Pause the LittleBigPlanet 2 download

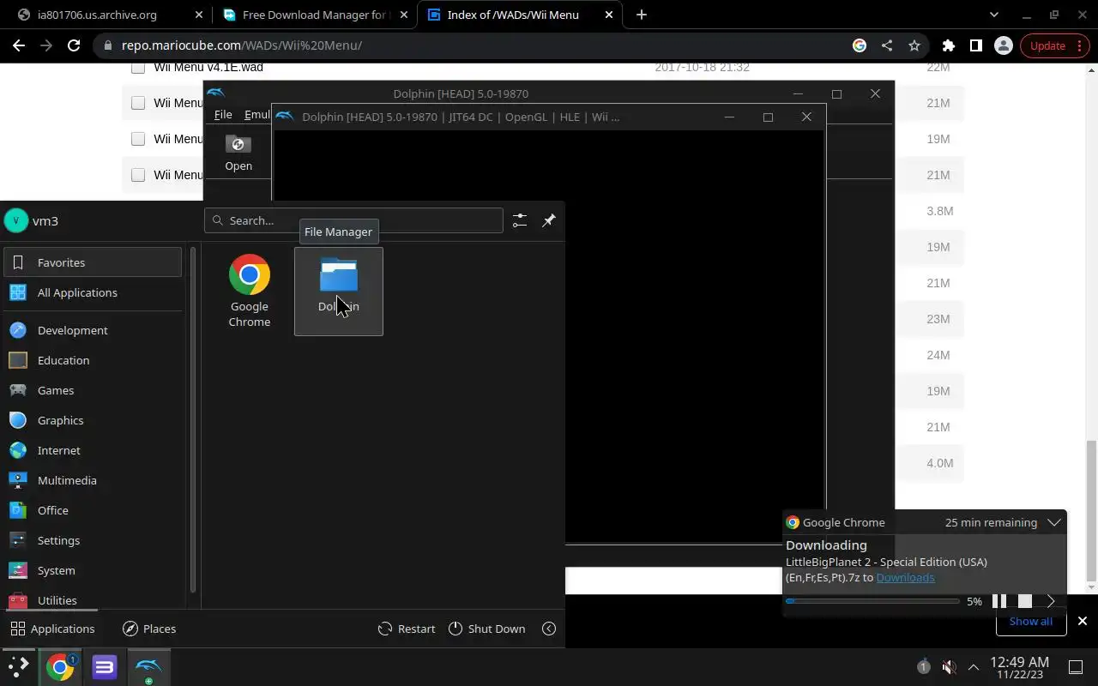999,601
